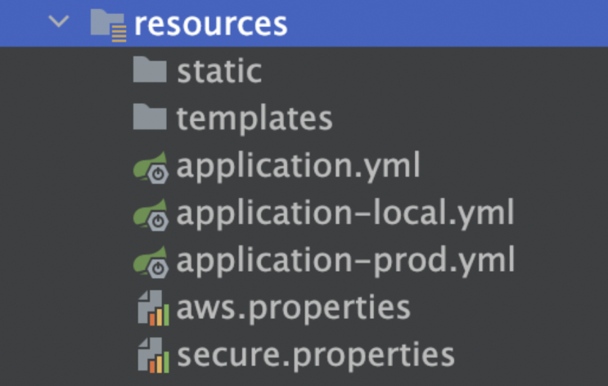Click the static folder icon
Image resolution: width=608 pixels, height=386 pixels.
pyautogui.click(x=150, y=70)
